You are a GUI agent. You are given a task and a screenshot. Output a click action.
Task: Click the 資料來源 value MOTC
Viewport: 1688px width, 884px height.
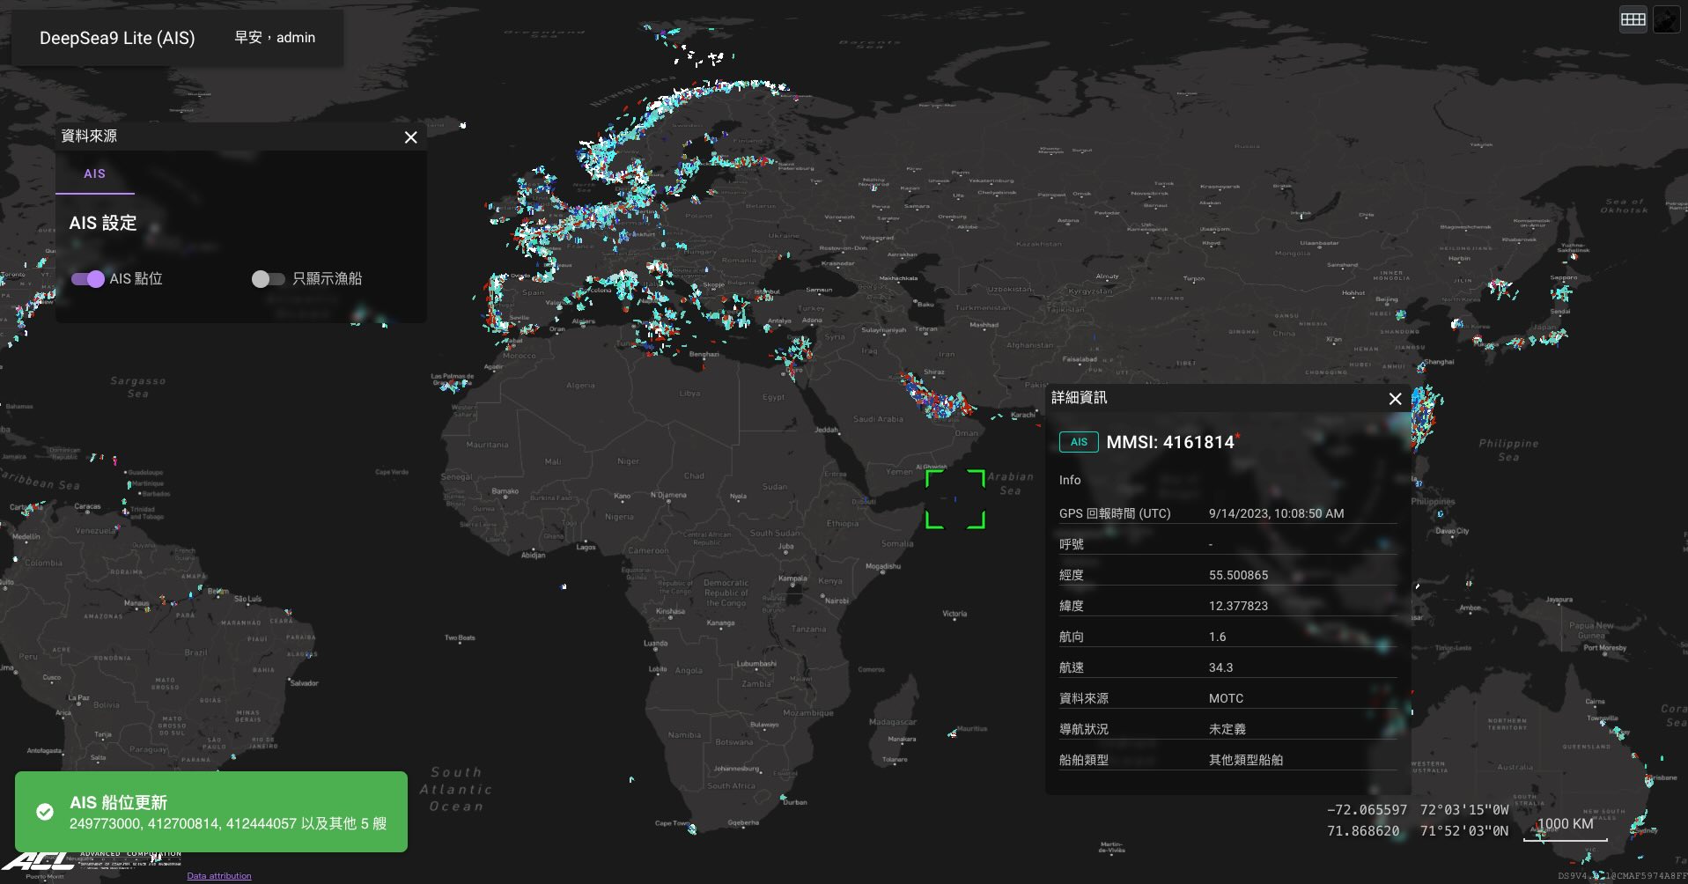coord(1226,698)
